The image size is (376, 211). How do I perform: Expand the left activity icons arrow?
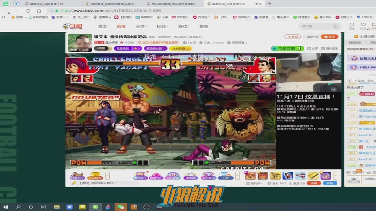click(x=107, y=176)
